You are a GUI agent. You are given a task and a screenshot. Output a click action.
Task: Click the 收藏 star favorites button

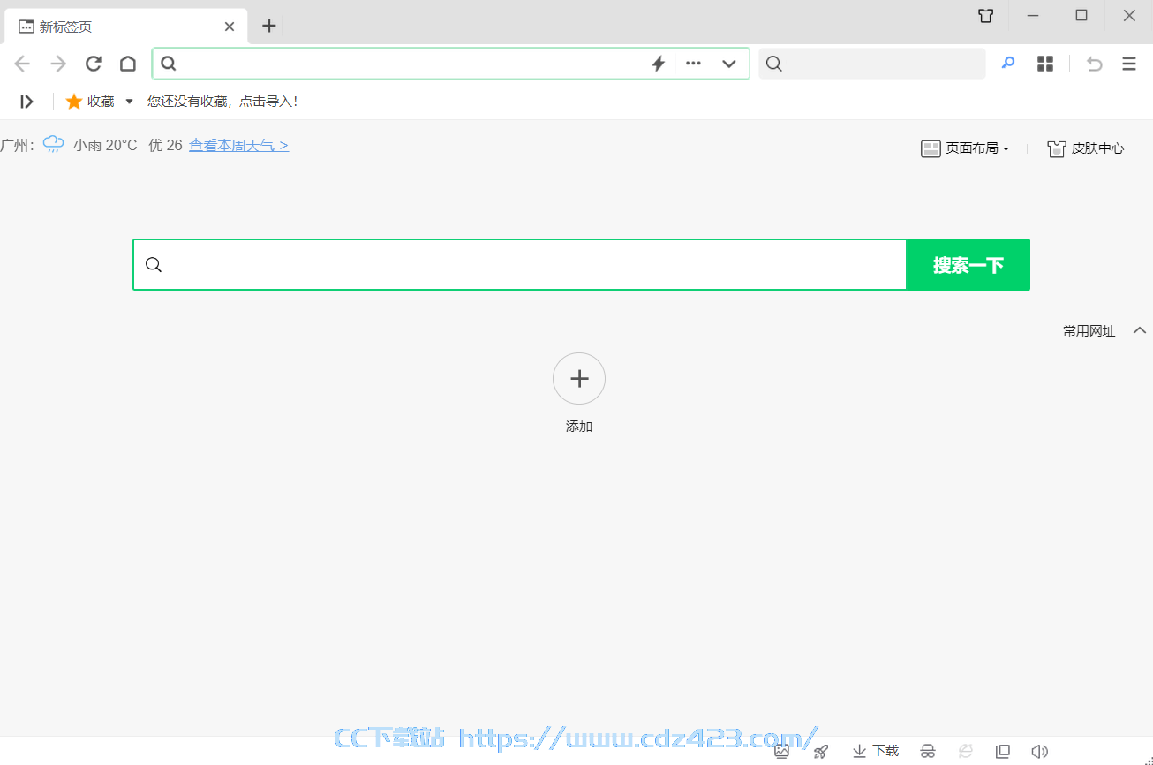pyautogui.click(x=90, y=102)
